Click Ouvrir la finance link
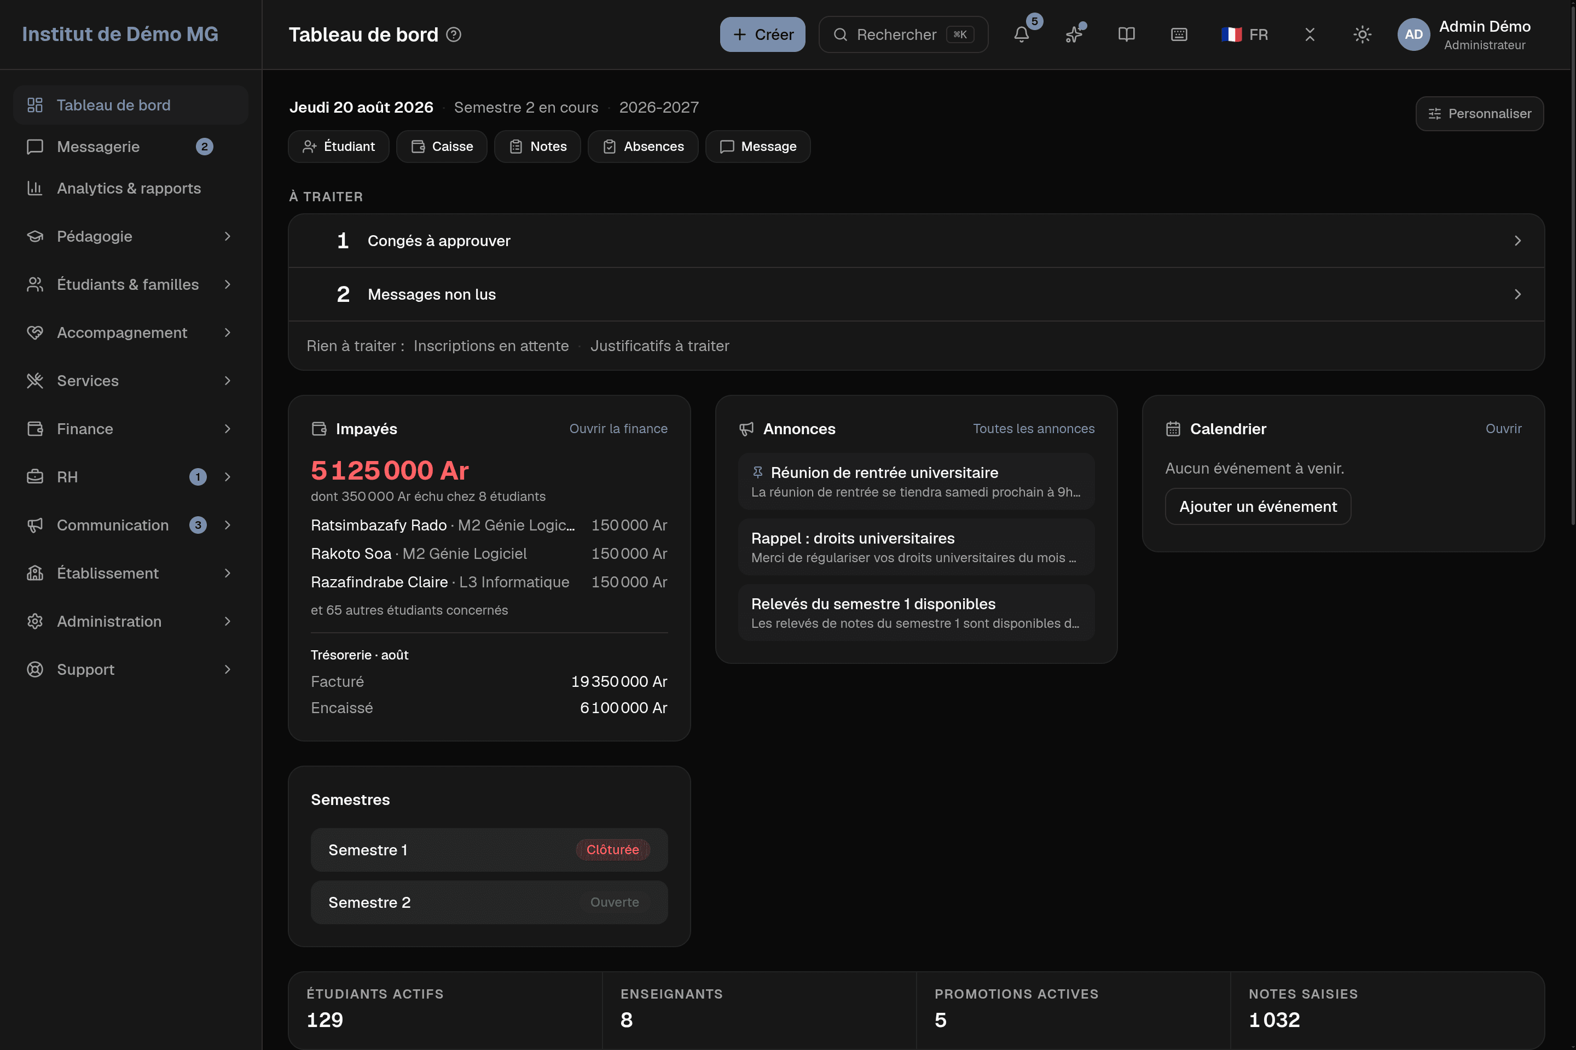 [618, 429]
